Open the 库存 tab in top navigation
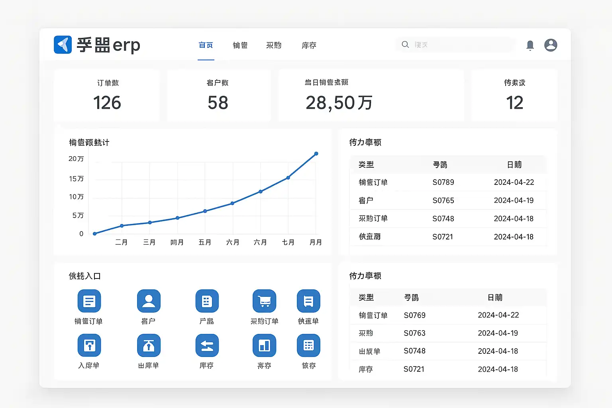Viewport: 612px width, 408px height. point(309,45)
